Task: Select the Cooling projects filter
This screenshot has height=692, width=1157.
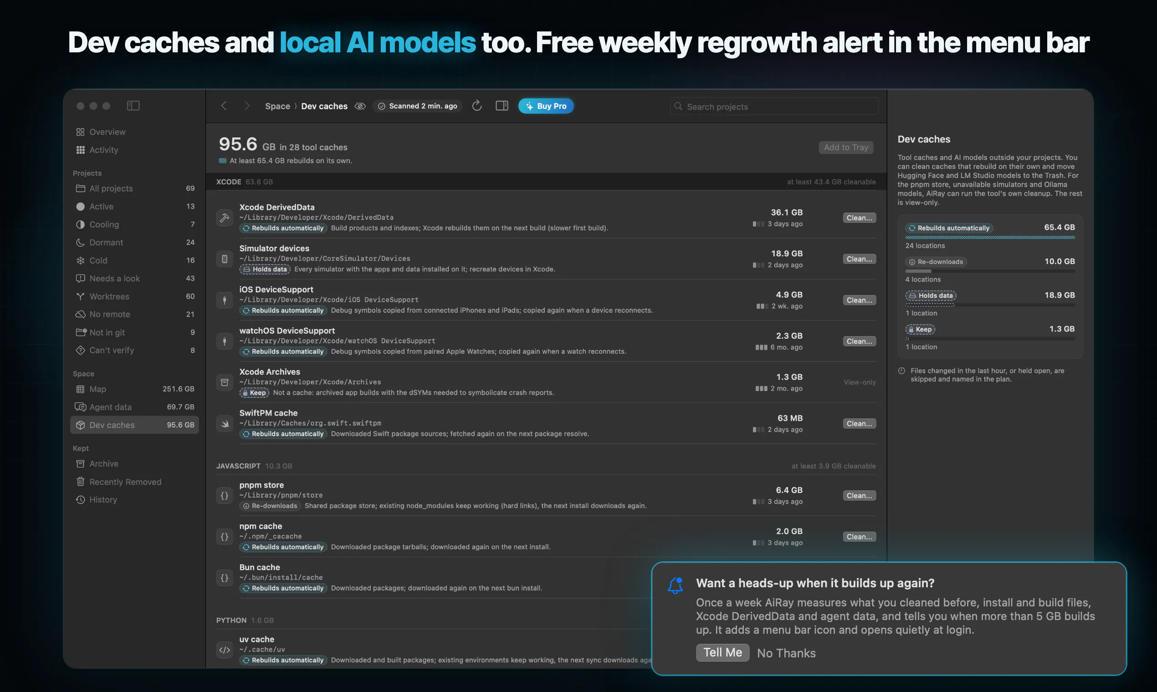Action: coord(134,224)
